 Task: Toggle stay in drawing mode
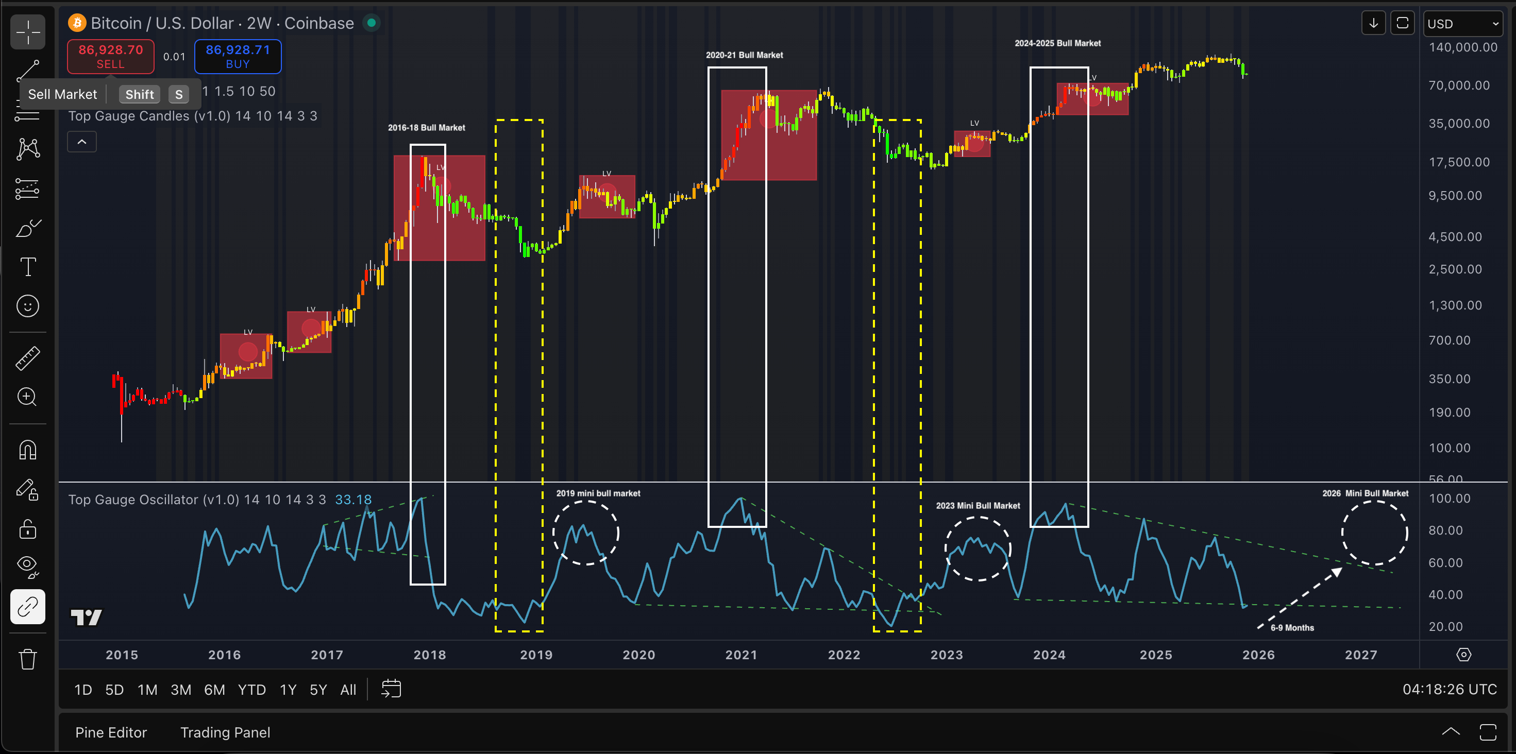[x=28, y=489]
